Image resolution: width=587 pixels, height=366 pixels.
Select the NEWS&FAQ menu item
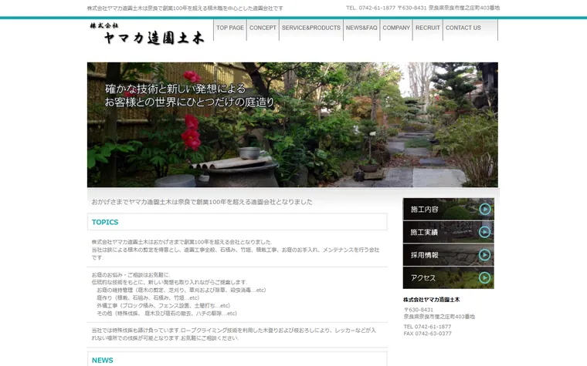[361, 29]
